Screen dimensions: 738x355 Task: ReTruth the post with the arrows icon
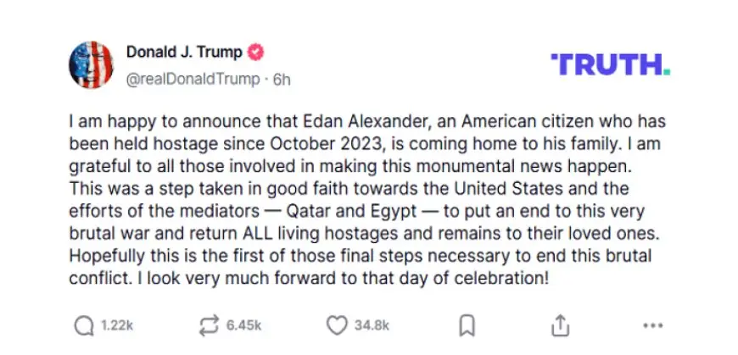pyautogui.click(x=209, y=325)
